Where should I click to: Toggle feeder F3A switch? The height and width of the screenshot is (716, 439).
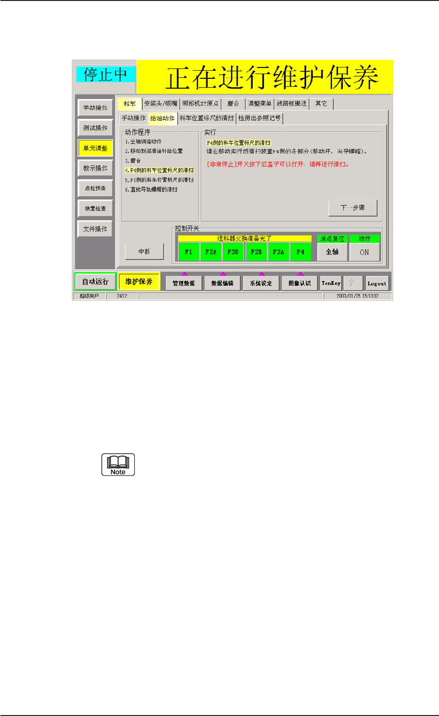tap(278, 252)
